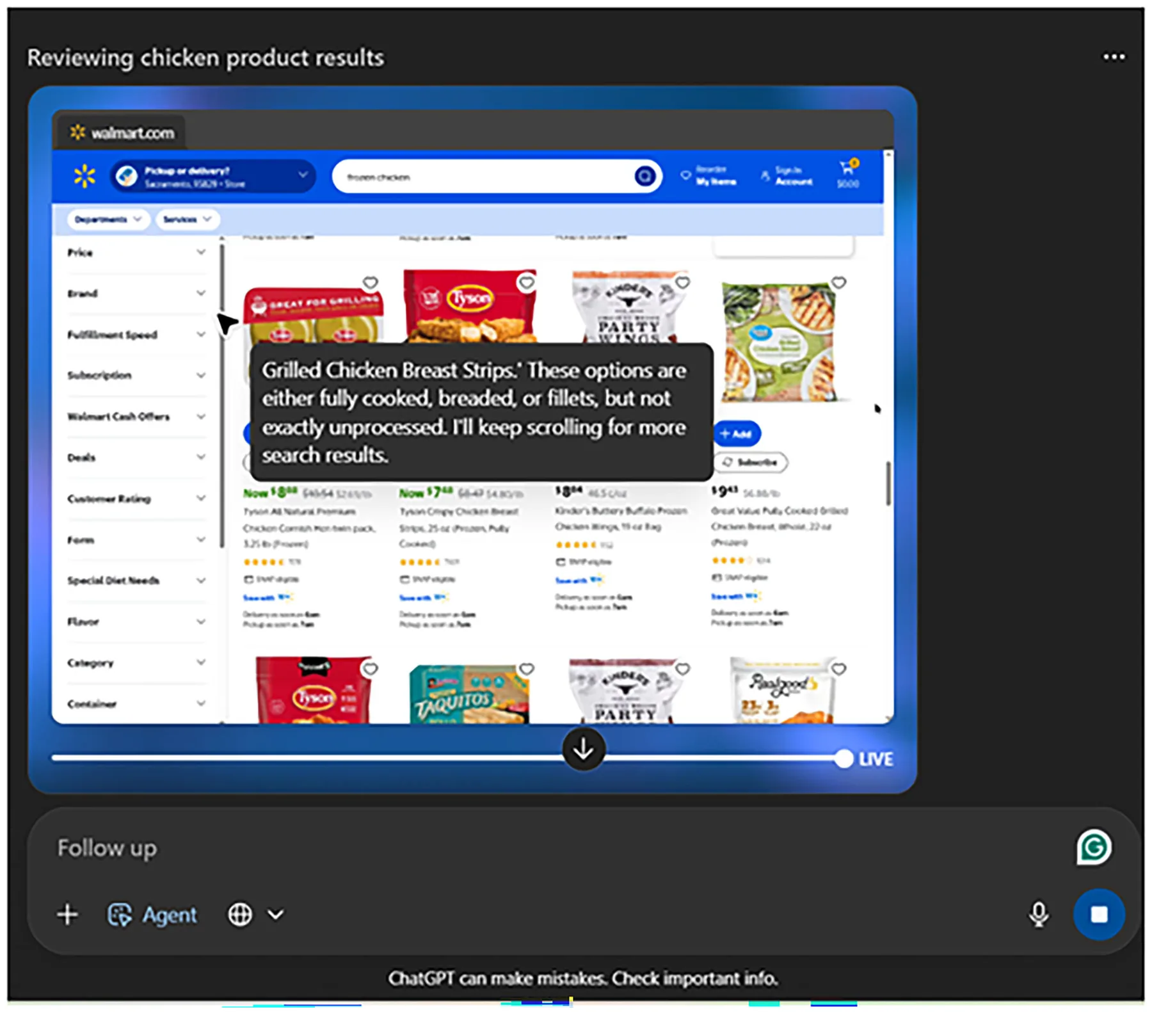Viewport: 1152px width, 1012px height.
Task: Expand the Category filter
Action: [x=137, y=662]
